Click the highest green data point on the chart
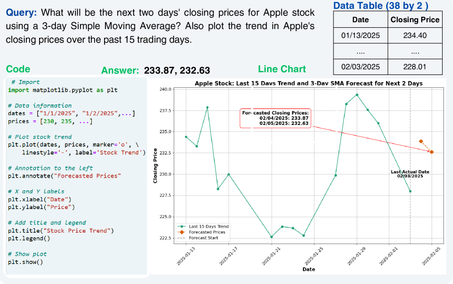 click(x=357, y=95)
